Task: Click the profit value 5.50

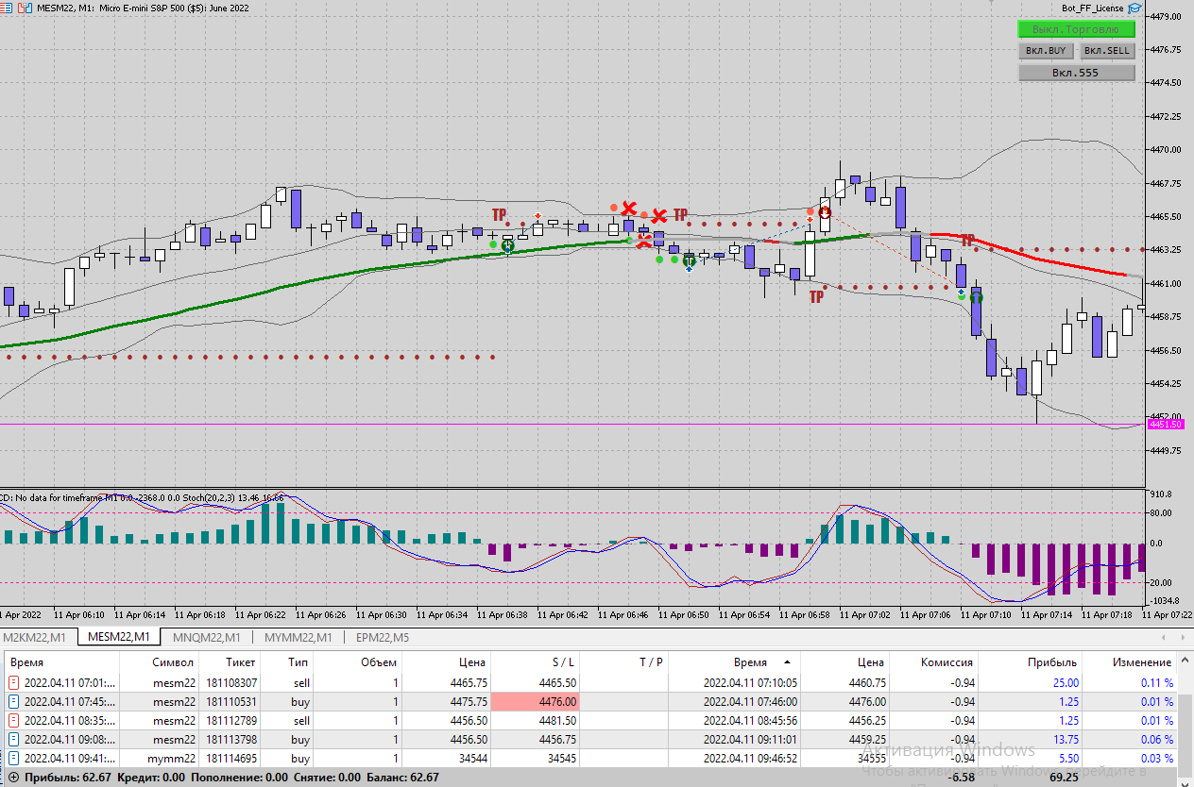Action: point(1069,758)
